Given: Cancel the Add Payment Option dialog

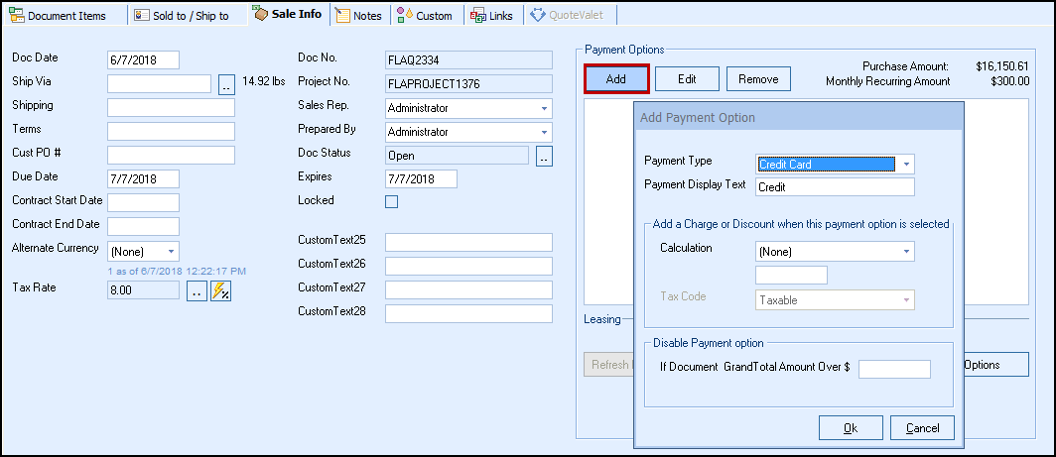Looking at the screenshot, I should (923, 427).
